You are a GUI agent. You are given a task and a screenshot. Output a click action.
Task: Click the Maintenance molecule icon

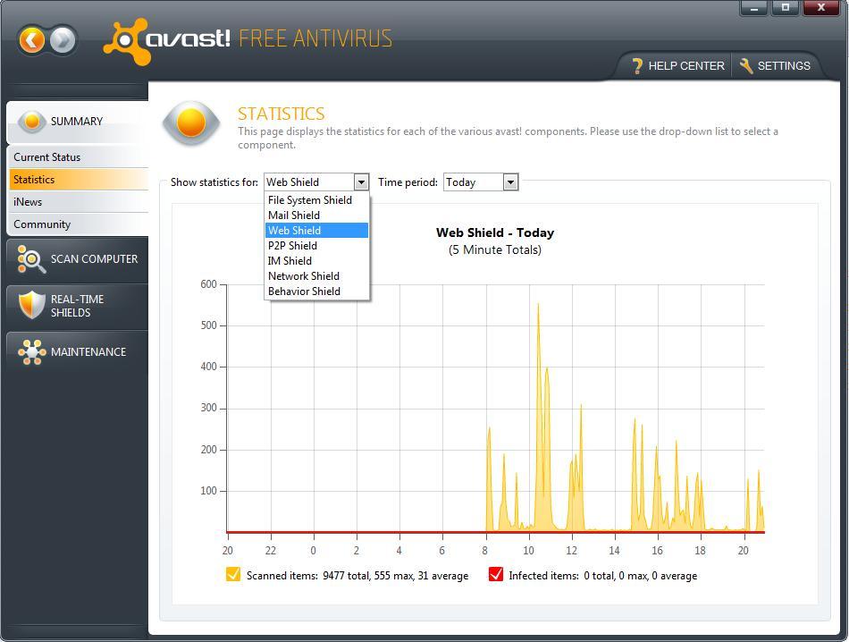click(32, 352)
